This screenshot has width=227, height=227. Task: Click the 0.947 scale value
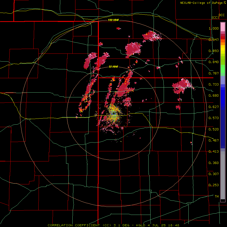click(x=214, y=40)
